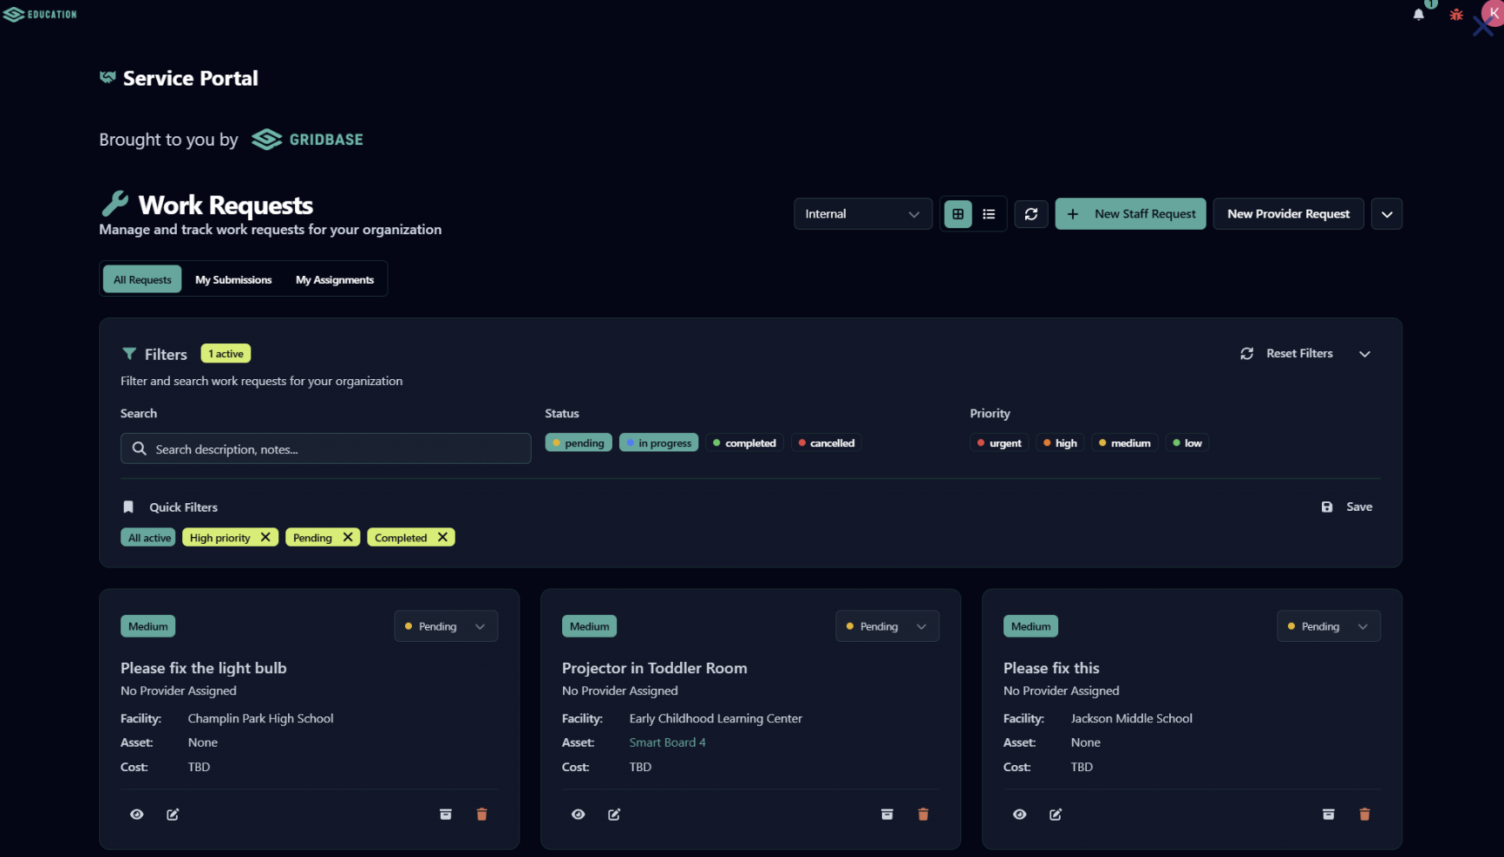Open the notifications bell

pos(1418,14)
